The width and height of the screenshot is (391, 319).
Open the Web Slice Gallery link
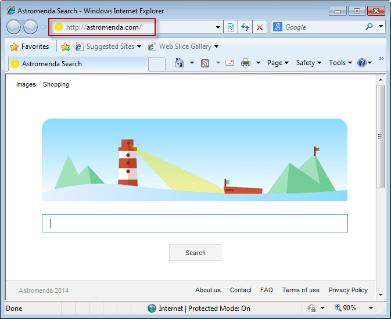coord(183,46)
